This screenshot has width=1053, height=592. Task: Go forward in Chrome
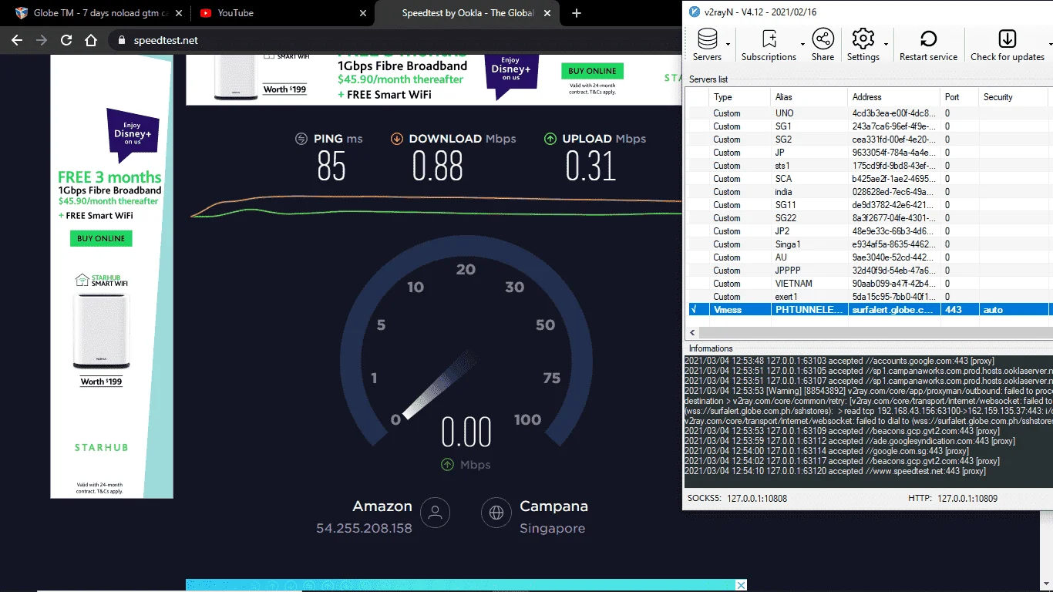click(42, 40)
